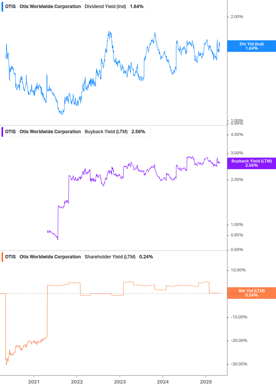Select OTIS ticker in Shareholder Yield legend
Viewport: 276px width, 387px height.
(10, 257)
